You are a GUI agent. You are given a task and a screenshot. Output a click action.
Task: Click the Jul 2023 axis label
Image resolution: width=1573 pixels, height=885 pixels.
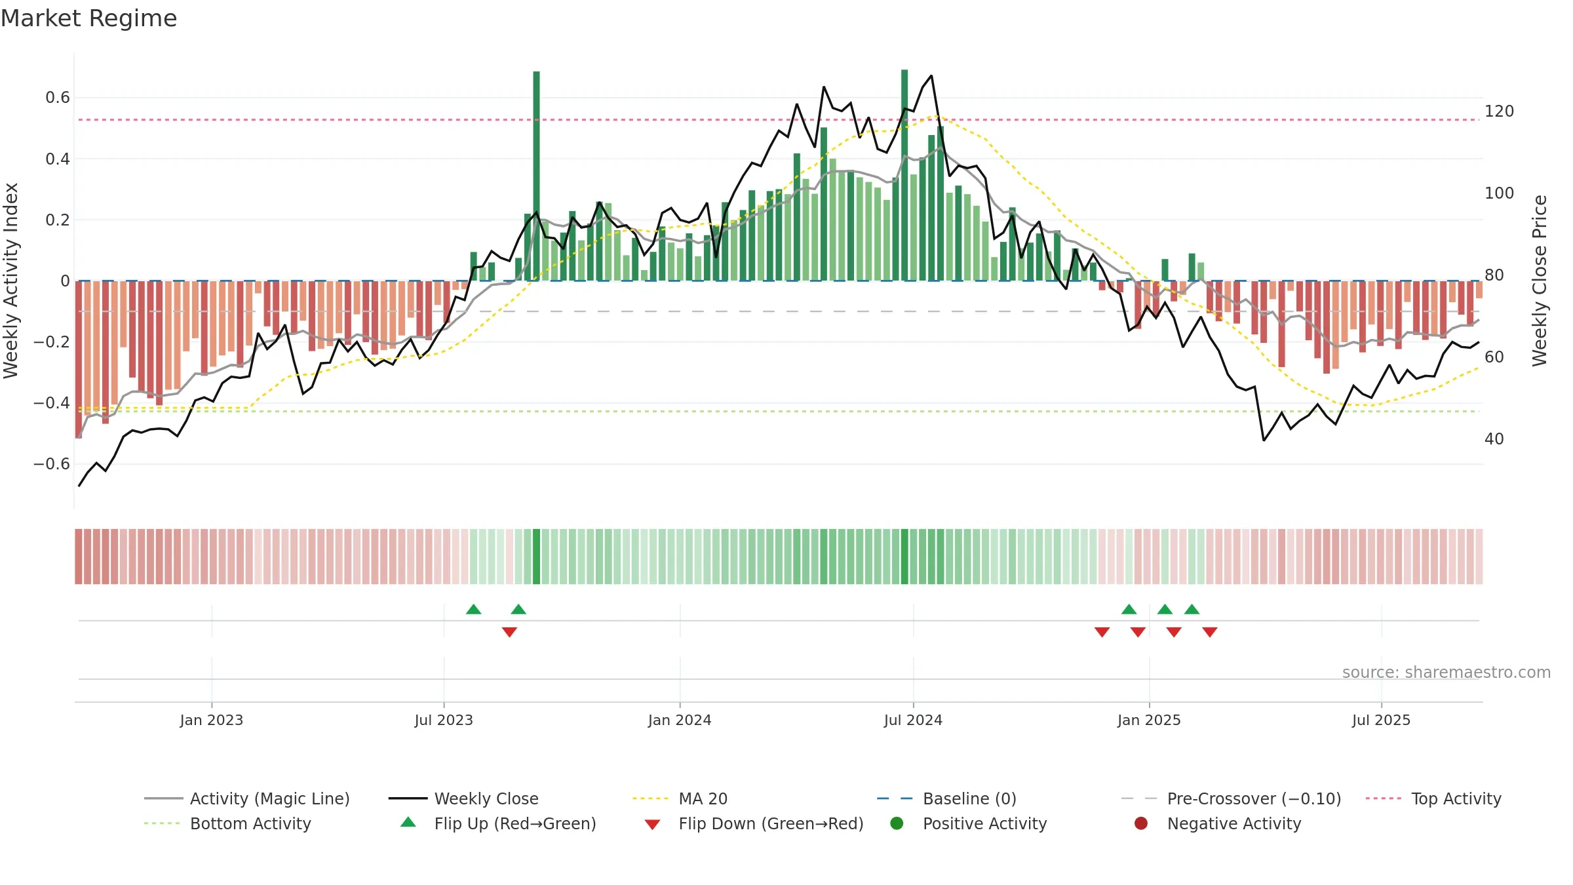[x=444, y=720]
